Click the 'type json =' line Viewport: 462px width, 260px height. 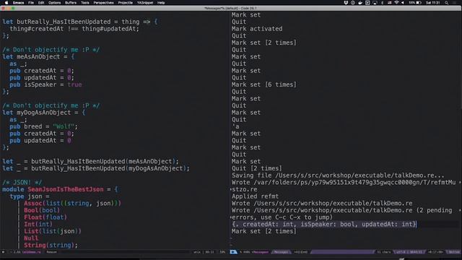tap(30, 196)
